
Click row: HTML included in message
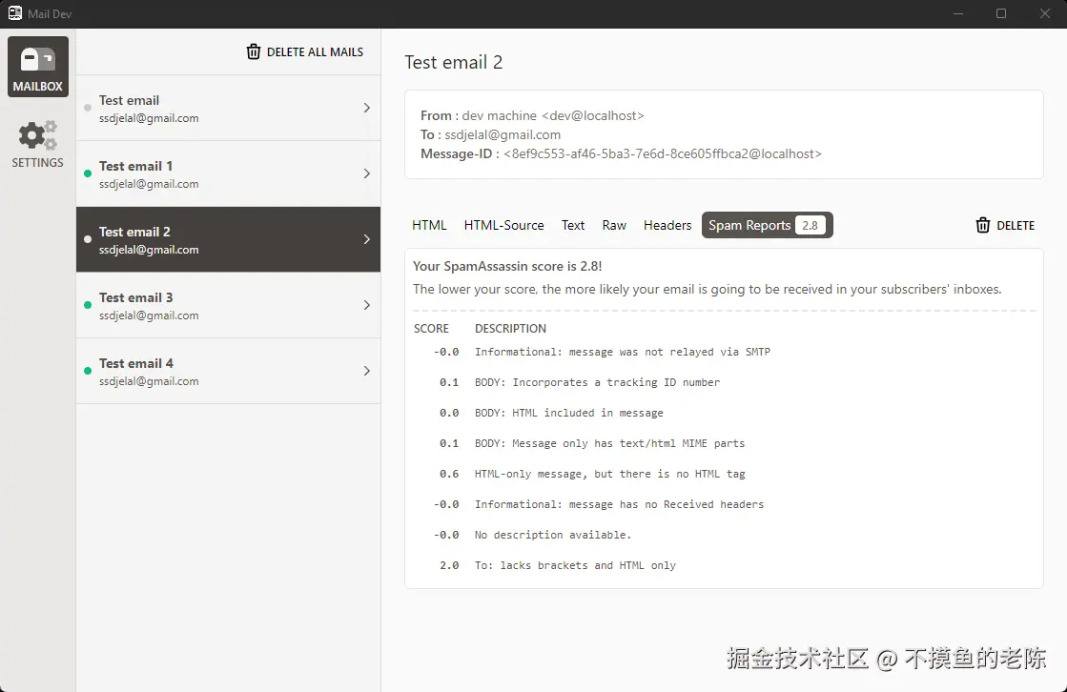click(x=569, y=413)
